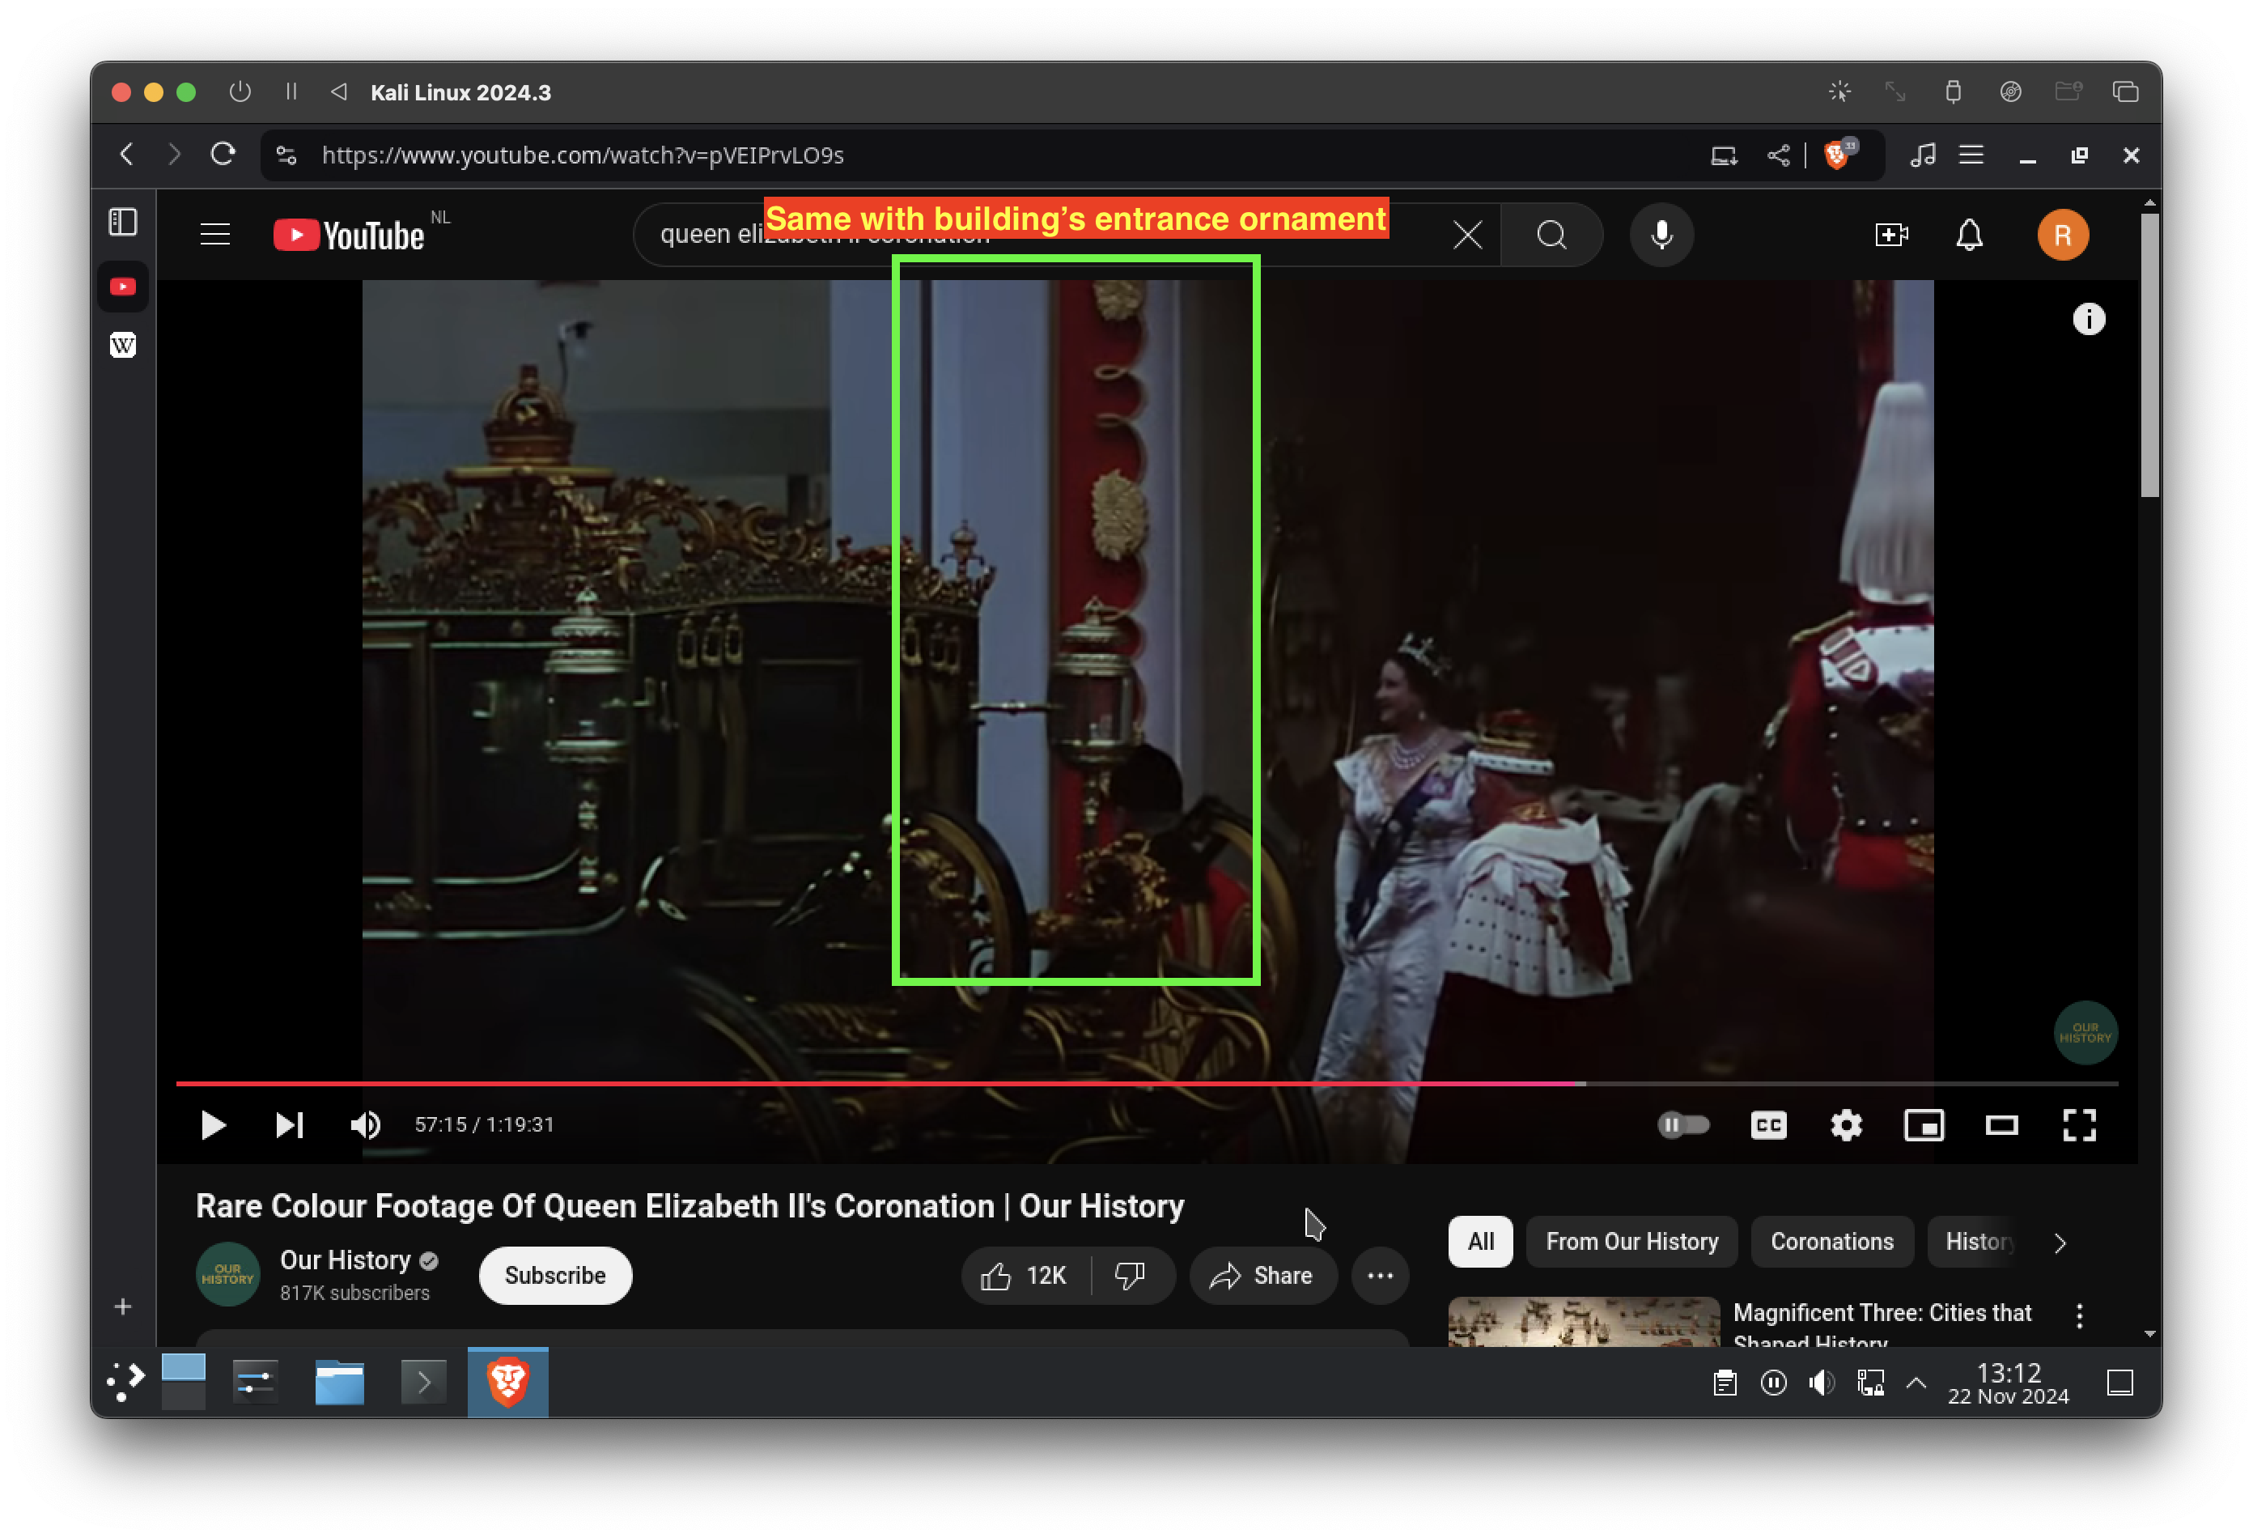Open site settings icon in address bar
Viewport: 2253px width, 1538px height.
286,155
